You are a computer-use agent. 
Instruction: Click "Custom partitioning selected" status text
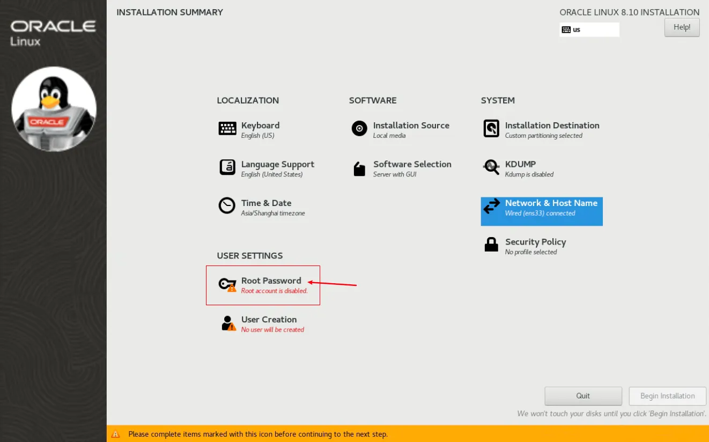click(543, 136)
